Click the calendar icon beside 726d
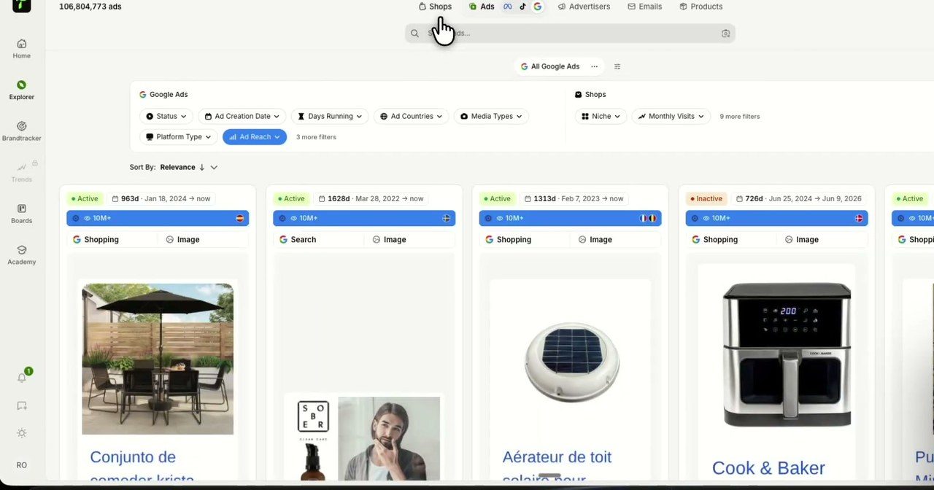 pos(740,198)
